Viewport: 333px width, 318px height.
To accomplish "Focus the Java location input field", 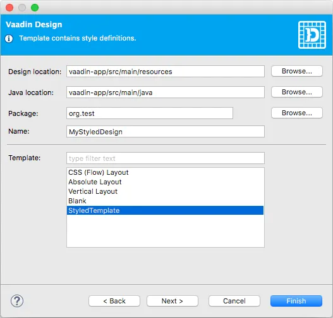I will (x=166, y=92).
